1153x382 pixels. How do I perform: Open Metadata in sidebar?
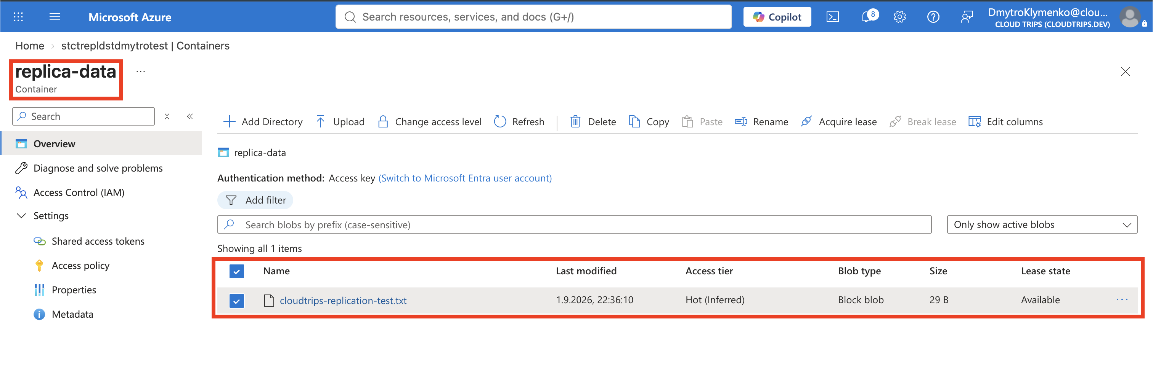click(x=72, y=314)
